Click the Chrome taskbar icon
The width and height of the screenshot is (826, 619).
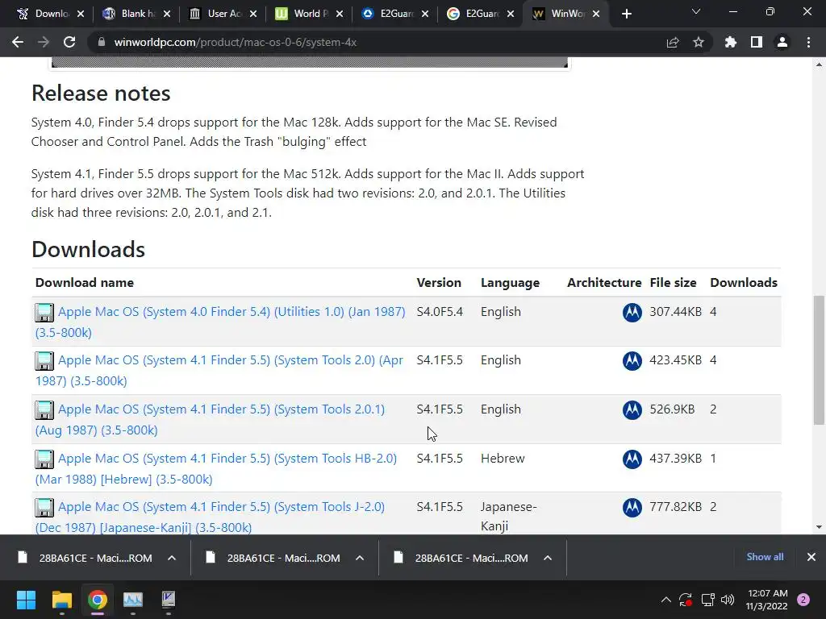tap(98, 600)
